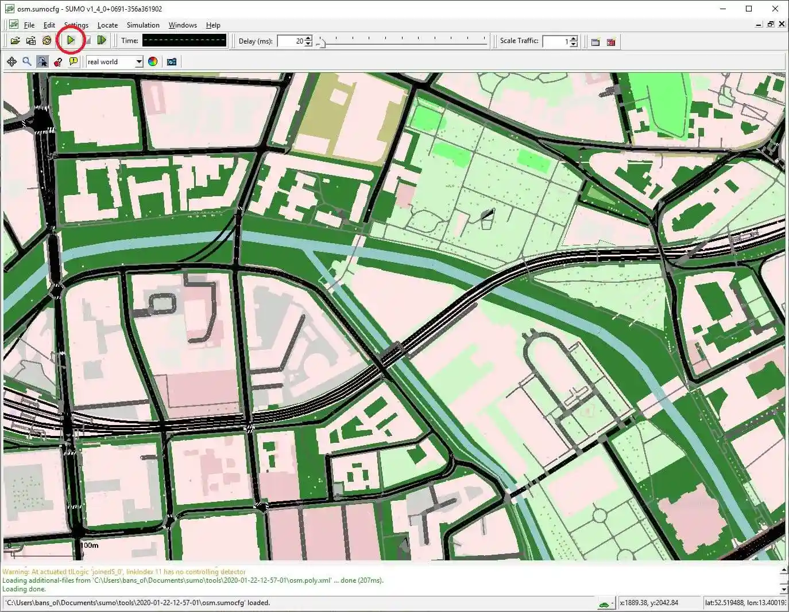Click the green car vehicle counter button
The image size is (789, 612).
(x=604, y=603)
